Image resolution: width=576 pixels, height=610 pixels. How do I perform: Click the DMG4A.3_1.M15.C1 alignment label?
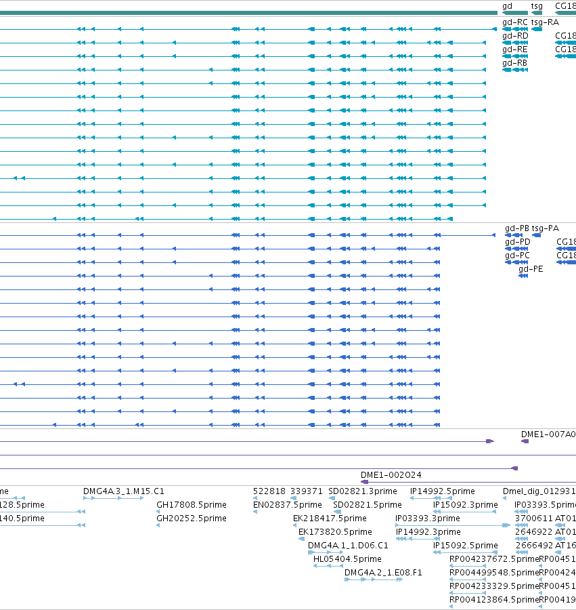(x=124, y=491)
